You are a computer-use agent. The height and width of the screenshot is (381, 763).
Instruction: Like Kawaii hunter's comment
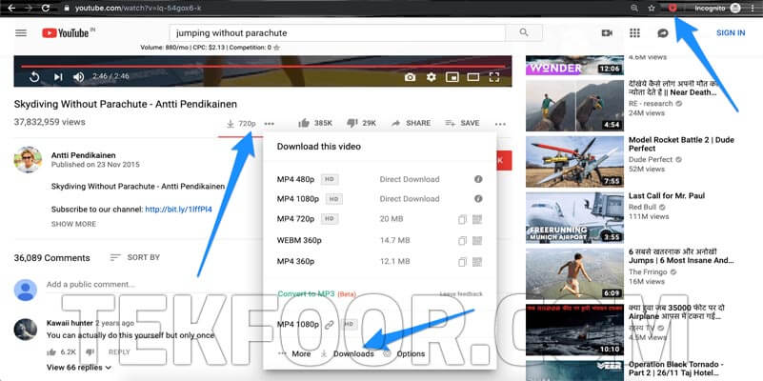[x=51, y=351]
